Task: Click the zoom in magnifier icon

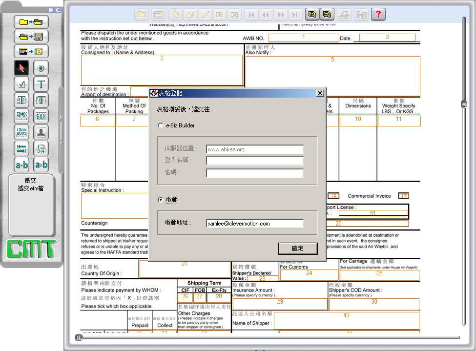Action: (x=312, y=15)
